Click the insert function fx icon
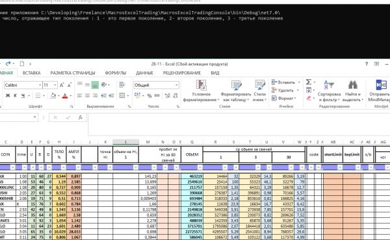The height and width of the screenshot is (240, 390). [x=81, y=117]
